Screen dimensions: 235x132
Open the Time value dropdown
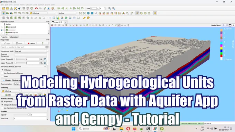pos(98,8)
